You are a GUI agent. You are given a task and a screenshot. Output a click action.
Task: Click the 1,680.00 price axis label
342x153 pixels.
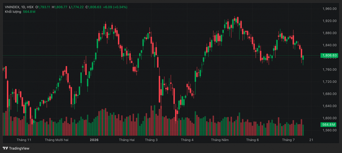pos(329,94)
